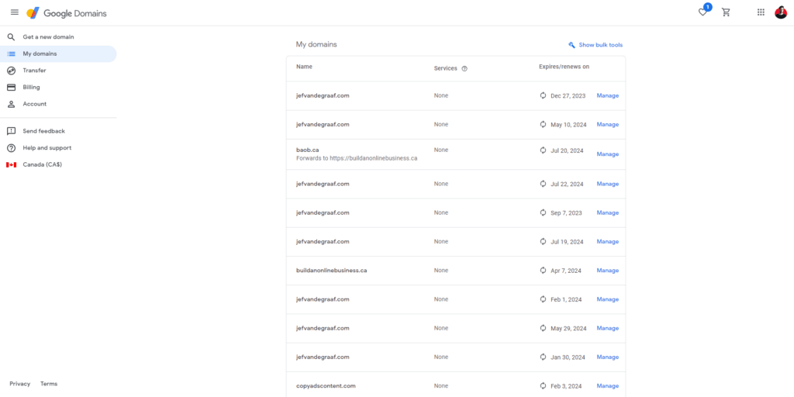Open the Billing page
Viewport: 794px width, 397px height.
58,87
